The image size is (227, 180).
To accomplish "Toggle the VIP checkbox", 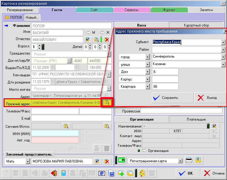I will pyautogui.click(x=82, y=132).
